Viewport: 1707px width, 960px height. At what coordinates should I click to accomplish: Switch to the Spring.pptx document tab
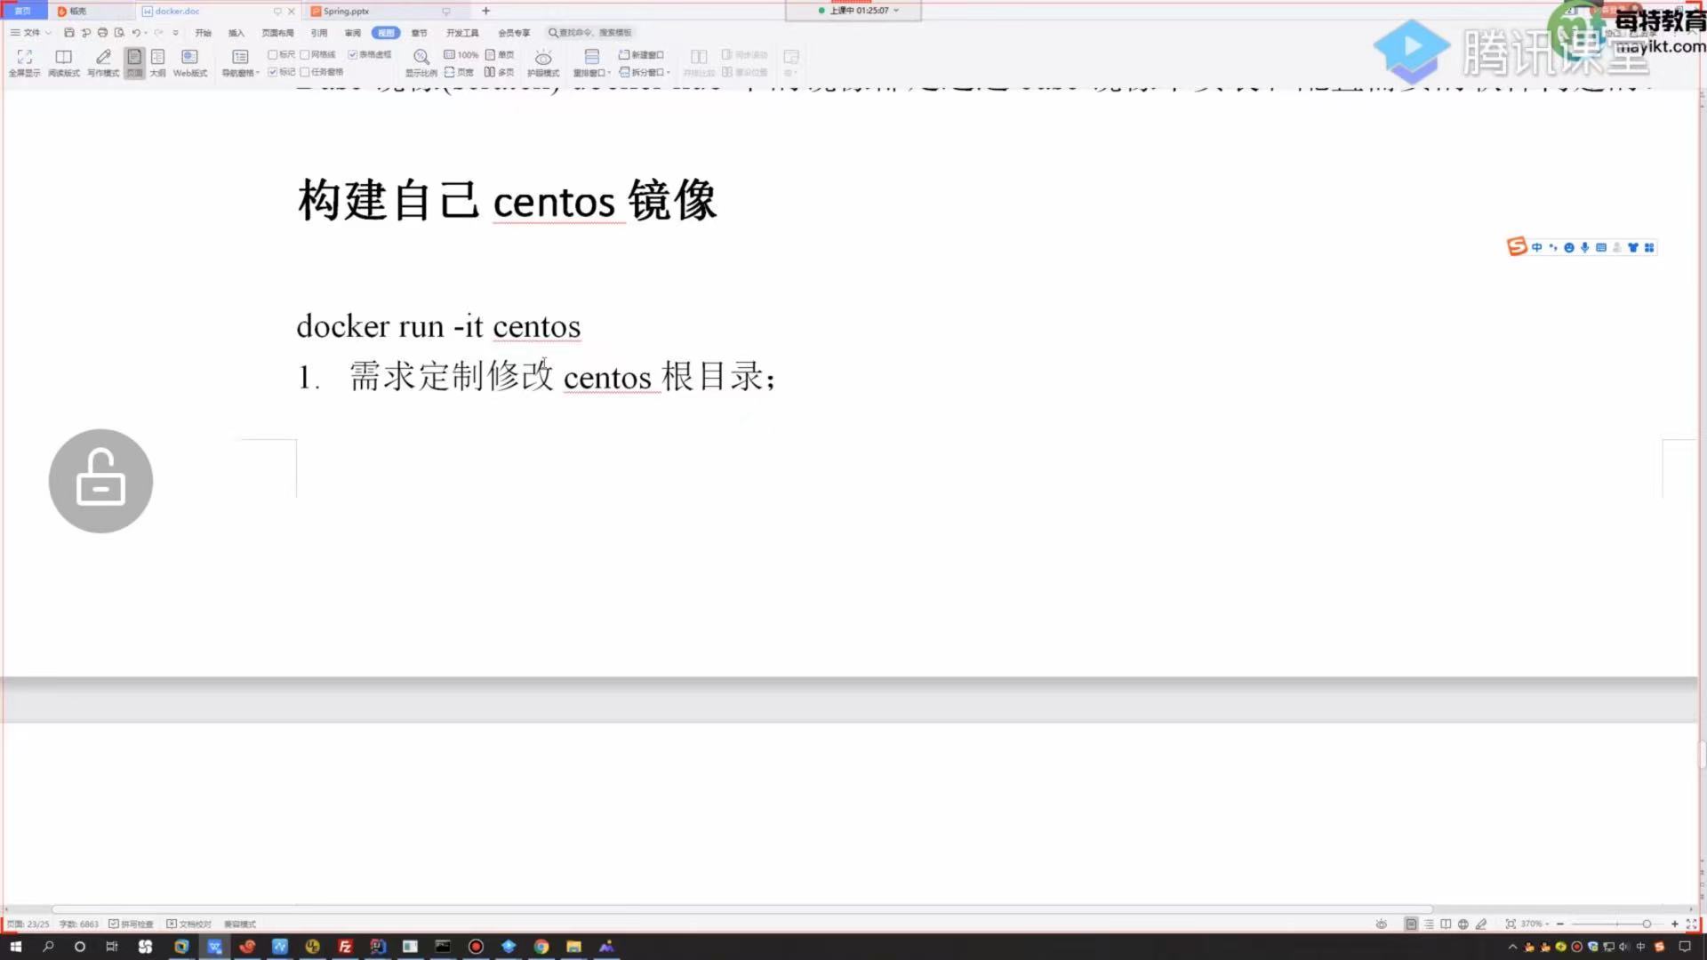click(x=347, y=12)
